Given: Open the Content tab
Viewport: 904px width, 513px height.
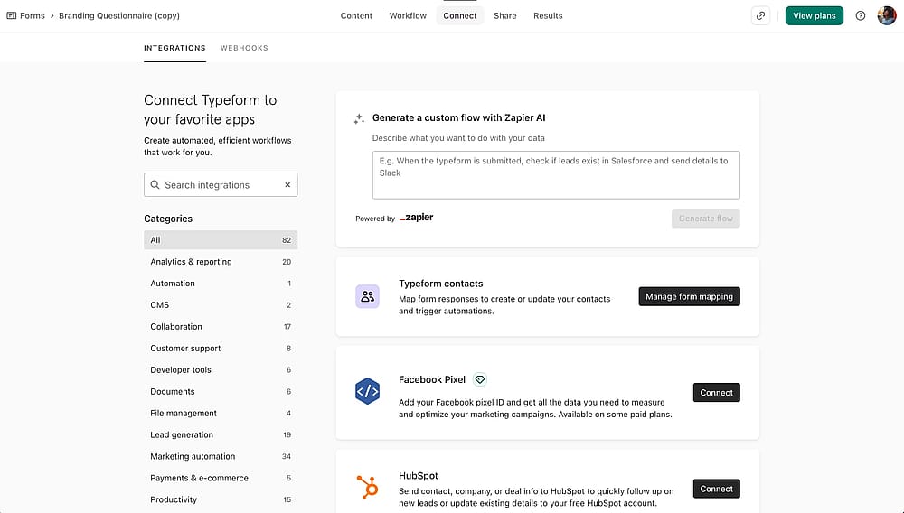Looking at the screenshot, I should tap(356, 15).
